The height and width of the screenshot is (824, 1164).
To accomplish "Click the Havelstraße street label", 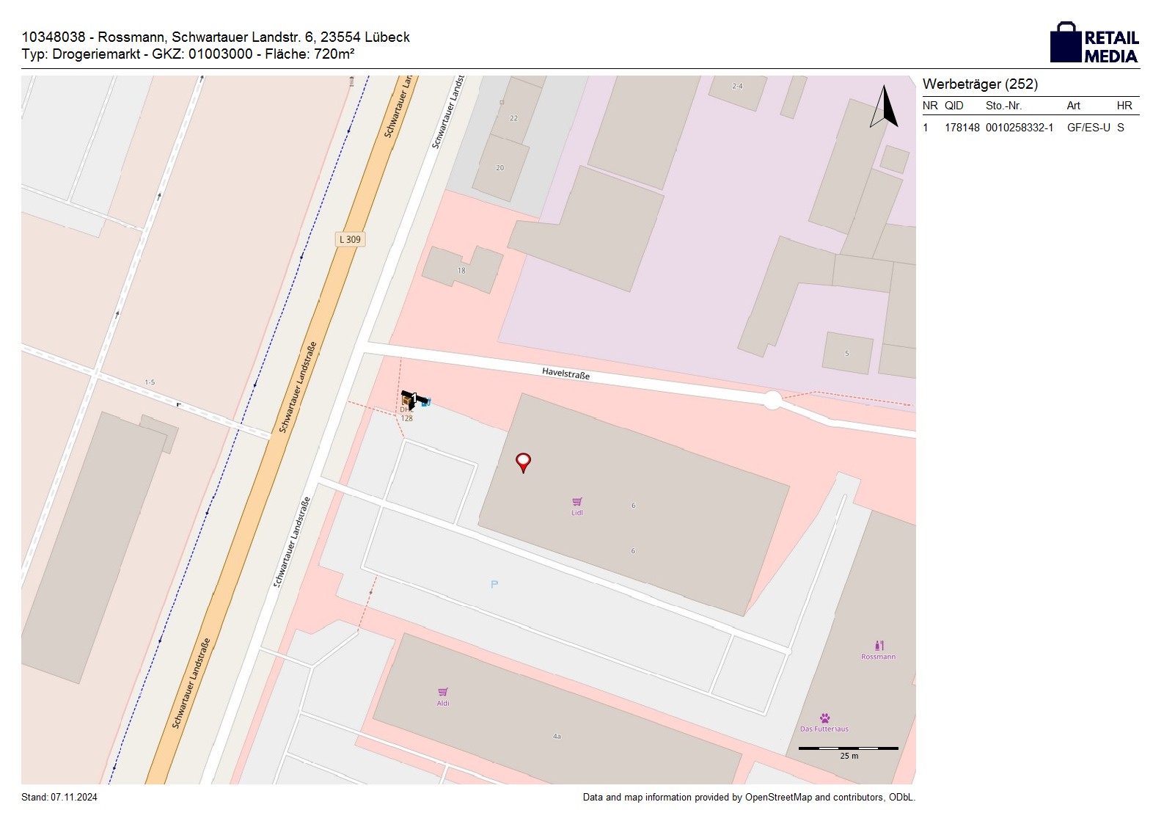I will pyautogui.click(x=565, y=373).
